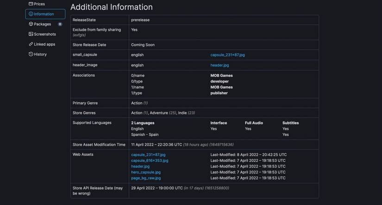Open hero_capsule.jpg web asset

(146, 172)
